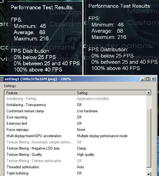Select the Error reporting feature row

[75, 117]
